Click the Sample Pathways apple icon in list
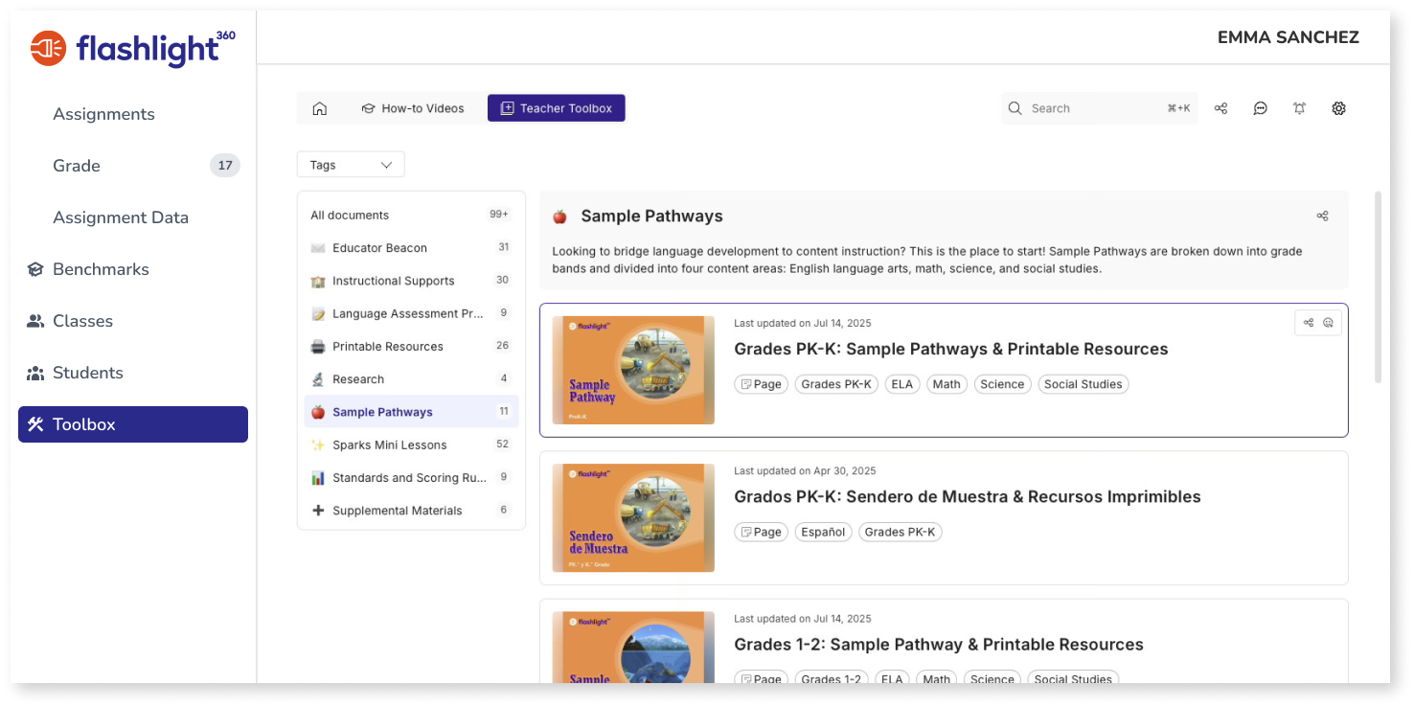 click(x=318, y=412)
